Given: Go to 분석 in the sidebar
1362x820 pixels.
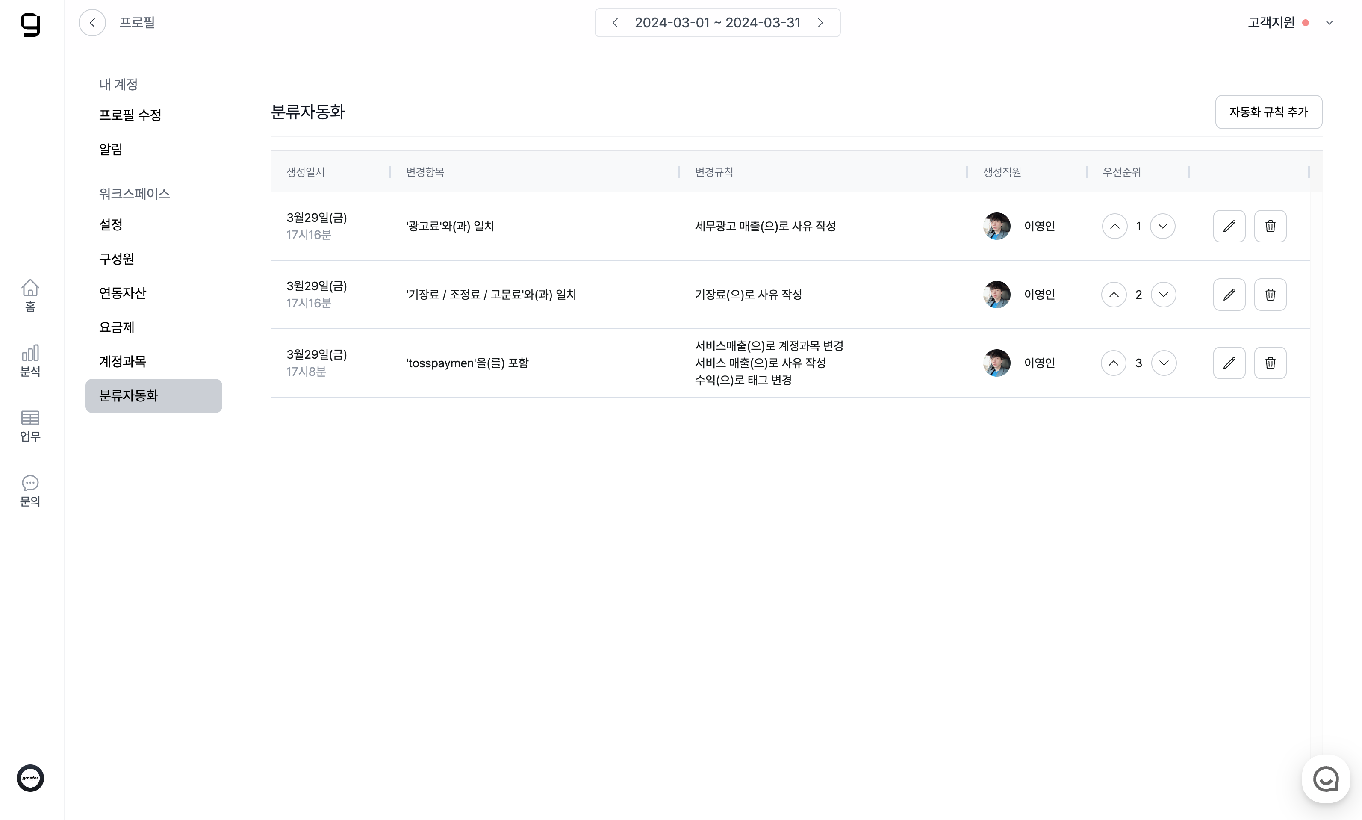Looking at the screenshot, I should click(30, 360).
